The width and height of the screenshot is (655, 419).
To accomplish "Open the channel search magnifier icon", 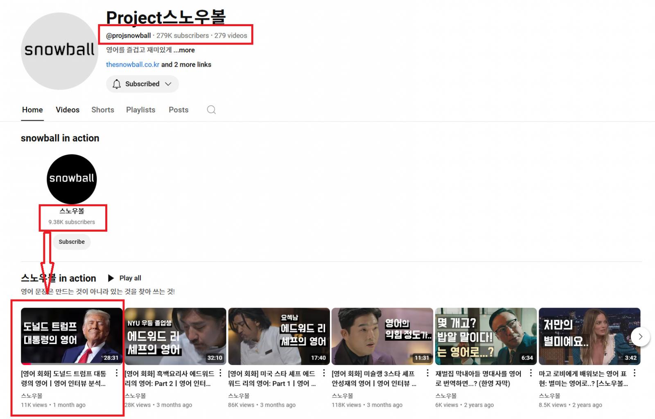I will pyautogui.click(x=211, y=110).
